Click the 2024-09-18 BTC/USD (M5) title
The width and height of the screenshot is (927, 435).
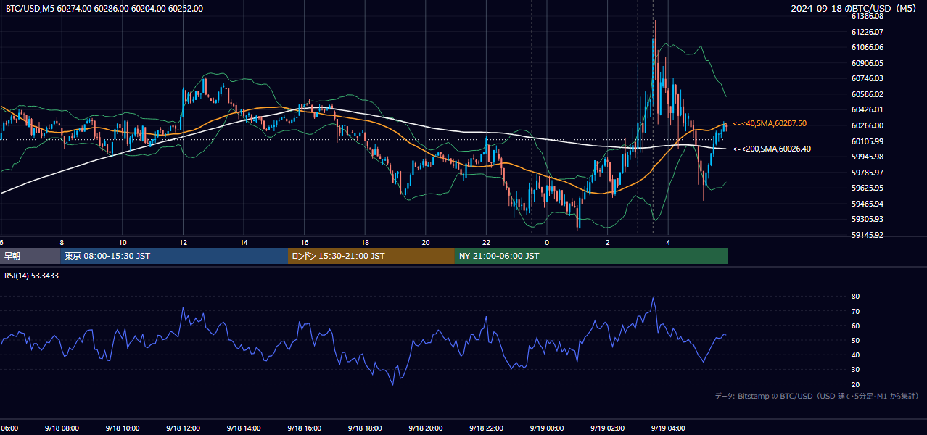click(x=854, y=8)
